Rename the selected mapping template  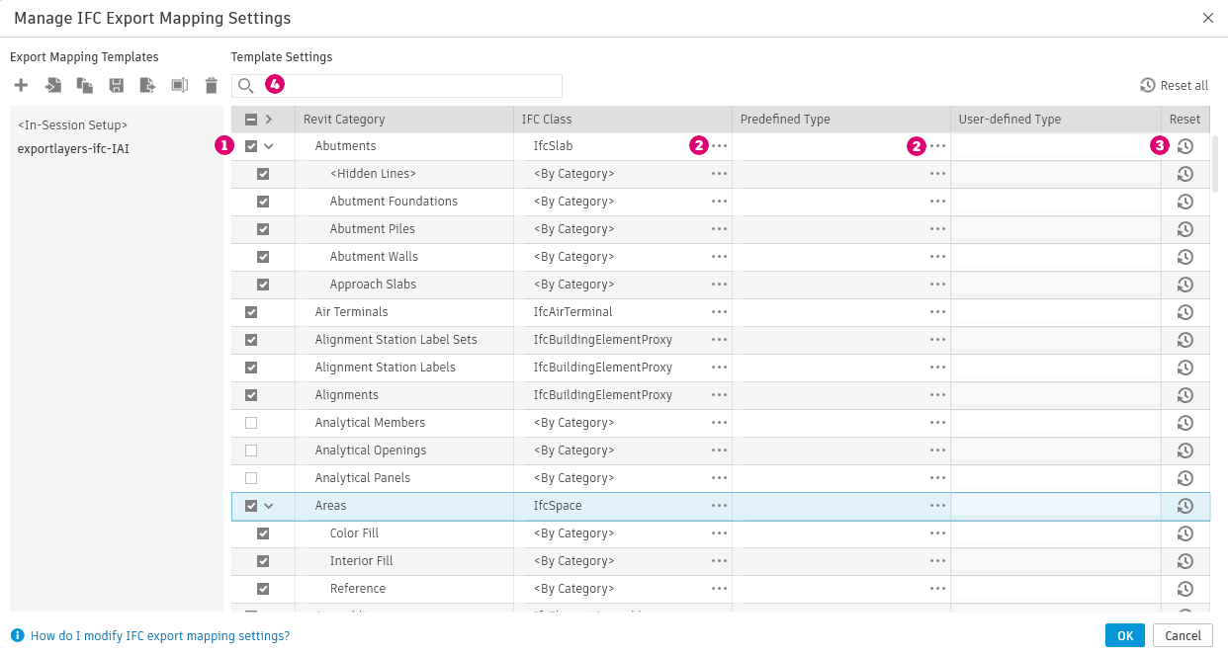179,86
